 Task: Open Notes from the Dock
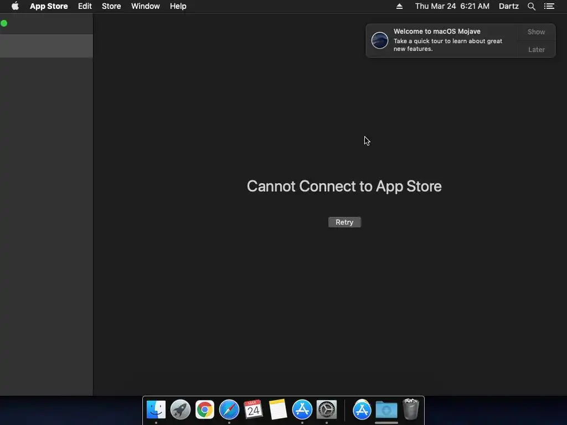click(x=278, y=410)
